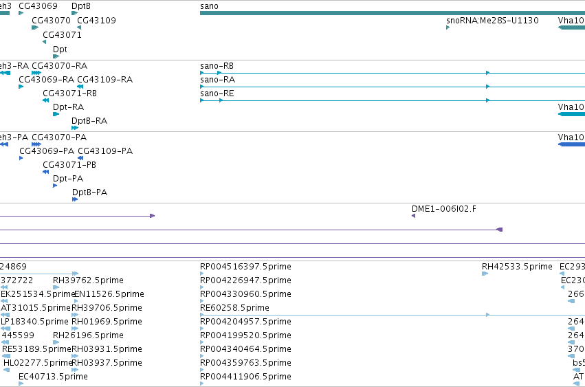
Task: Click the CG43109 gene label
Action: pos(97,20)
